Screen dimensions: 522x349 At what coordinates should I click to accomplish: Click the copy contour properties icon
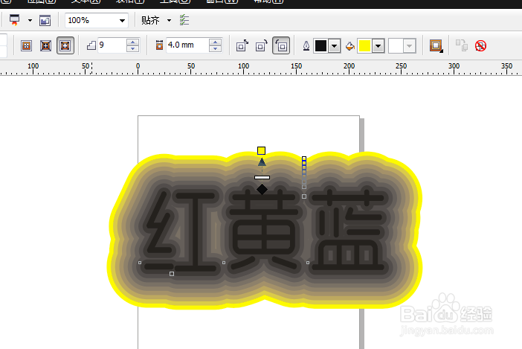(x=462, y=45)
